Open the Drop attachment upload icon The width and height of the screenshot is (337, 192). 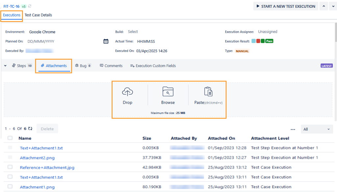[x=127, y=92]
